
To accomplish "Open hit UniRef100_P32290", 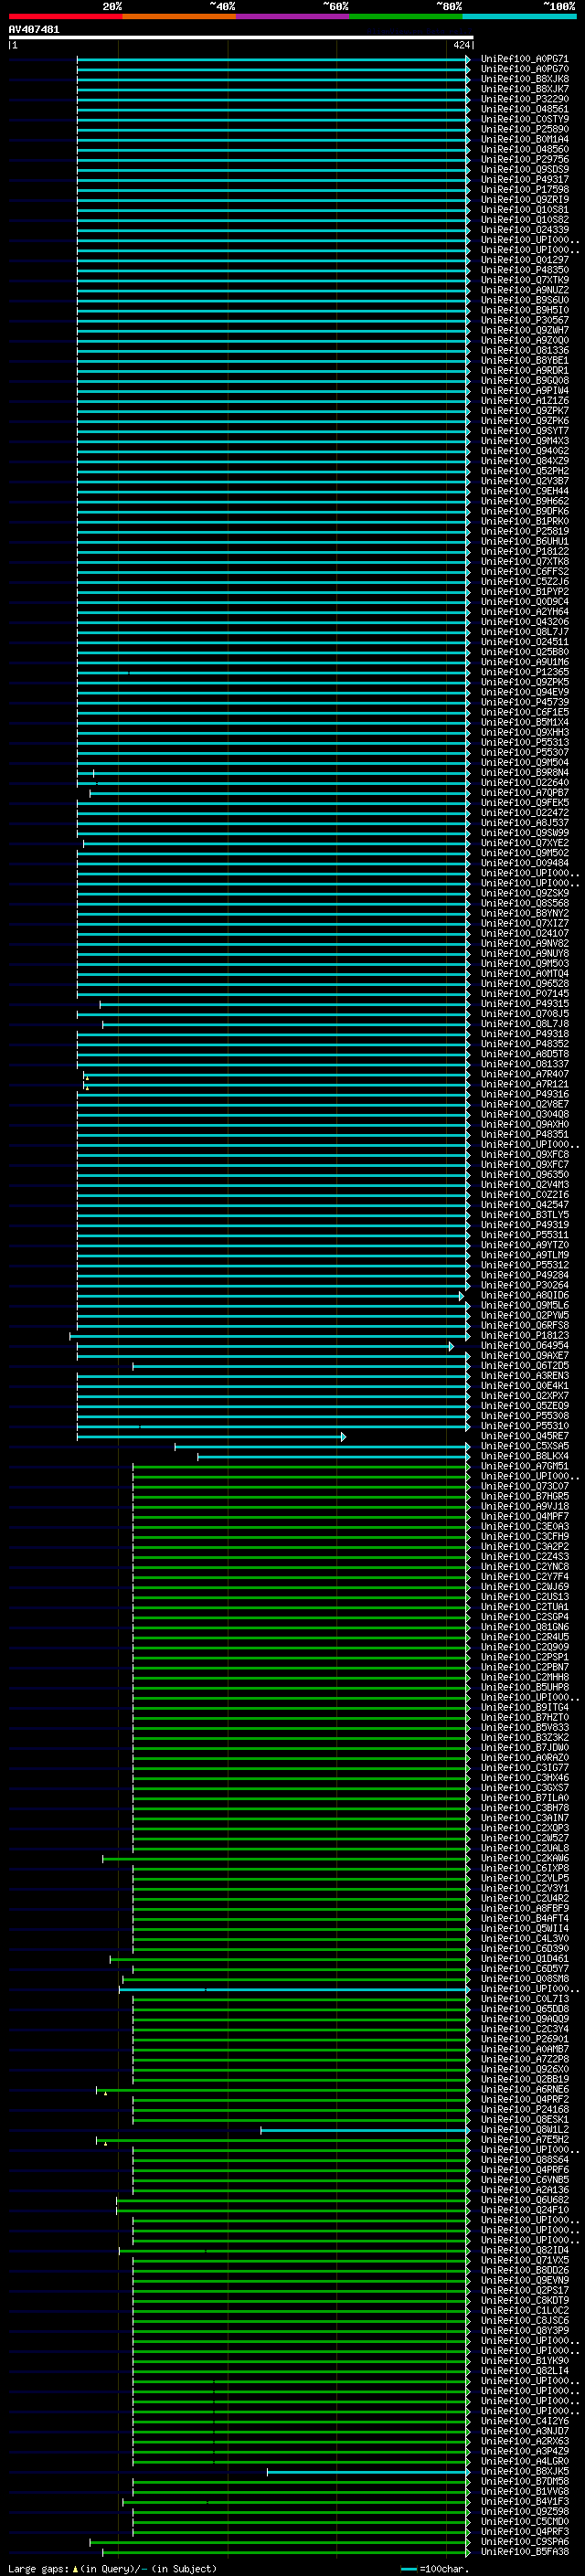I will (525, 99).
